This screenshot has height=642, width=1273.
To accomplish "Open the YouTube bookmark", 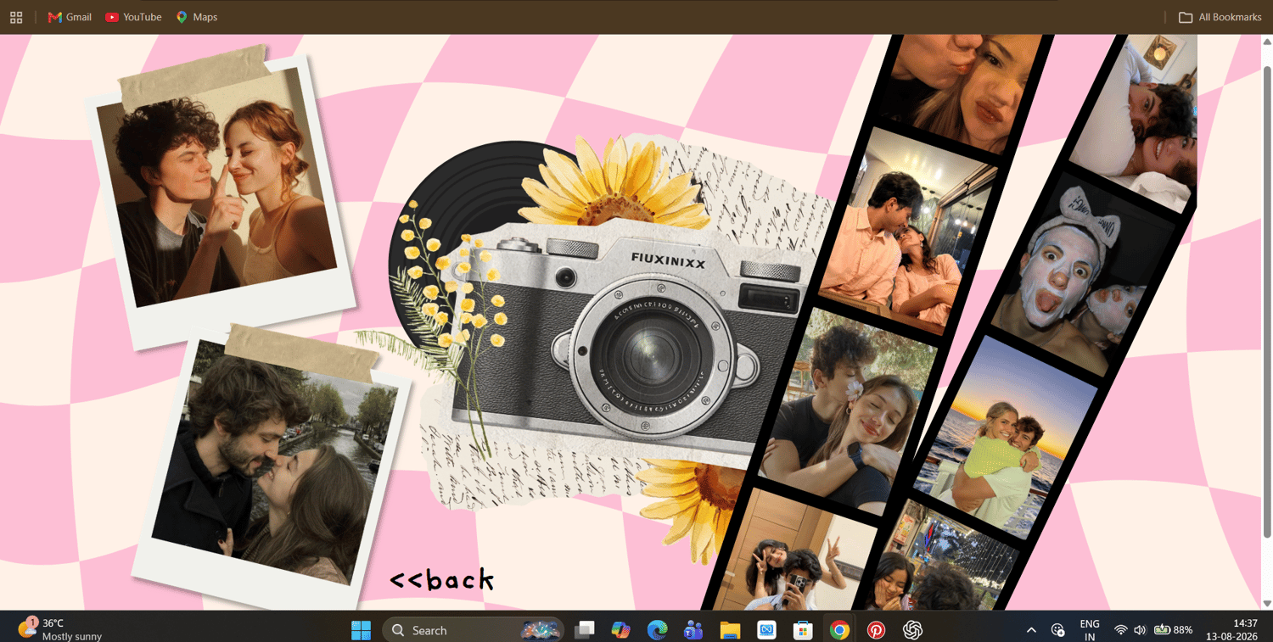I will [x=133, y=17].
